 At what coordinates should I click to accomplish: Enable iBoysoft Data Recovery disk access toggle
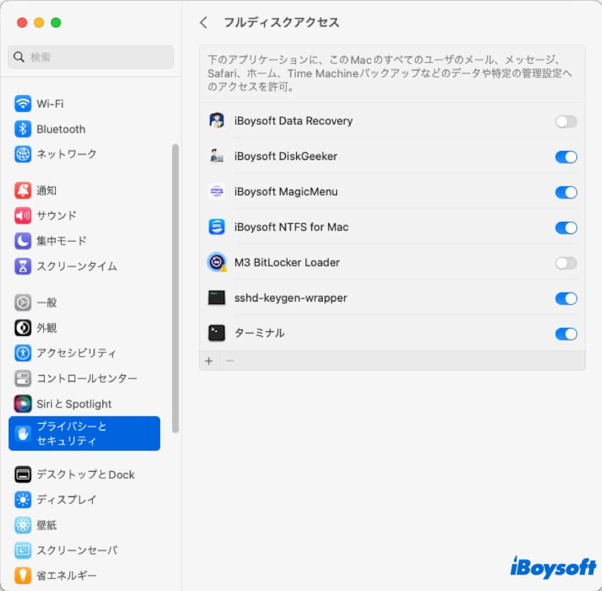(566, 121)
